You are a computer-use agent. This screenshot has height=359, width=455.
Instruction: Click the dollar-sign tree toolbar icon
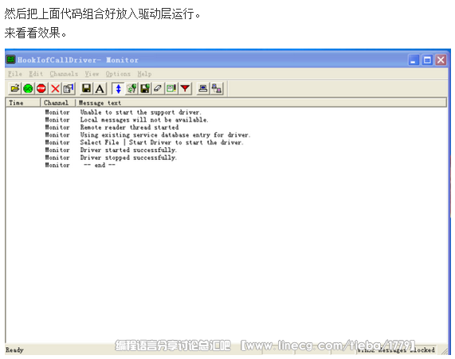131,88
